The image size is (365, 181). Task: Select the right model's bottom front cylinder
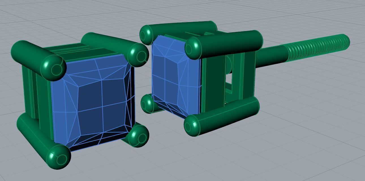point(222,116)
